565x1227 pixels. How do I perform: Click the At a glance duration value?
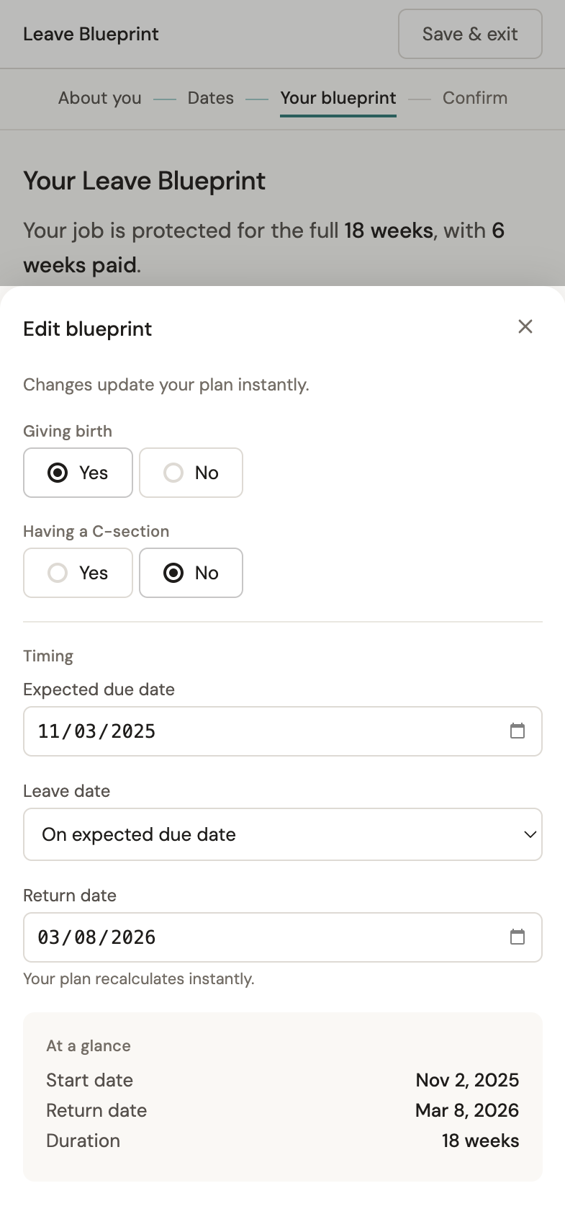480,1141
